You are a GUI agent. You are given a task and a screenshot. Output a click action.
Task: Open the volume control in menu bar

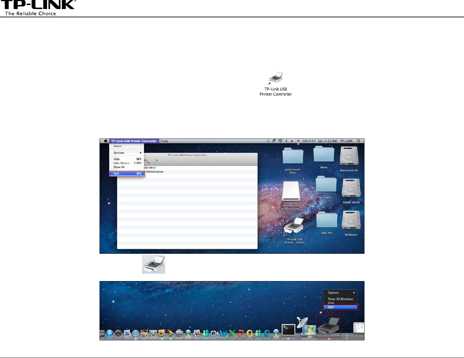coord(292,141)
